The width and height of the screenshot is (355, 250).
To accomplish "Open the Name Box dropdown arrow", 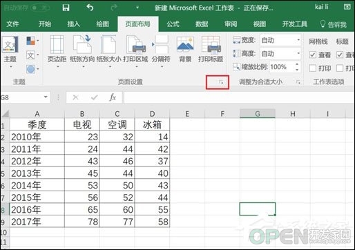I will [x=46, y=97].
